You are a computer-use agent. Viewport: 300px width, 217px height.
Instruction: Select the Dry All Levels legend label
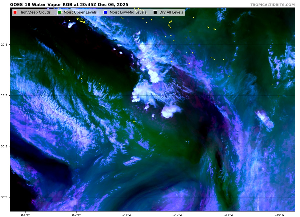[171, 13]
